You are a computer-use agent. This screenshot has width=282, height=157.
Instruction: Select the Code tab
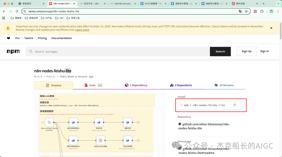coord(93,85)
